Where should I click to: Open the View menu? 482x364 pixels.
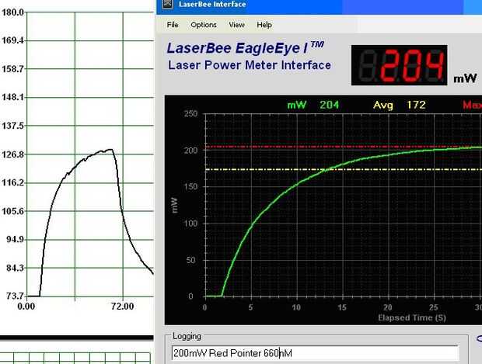click(x=236, y=25)
